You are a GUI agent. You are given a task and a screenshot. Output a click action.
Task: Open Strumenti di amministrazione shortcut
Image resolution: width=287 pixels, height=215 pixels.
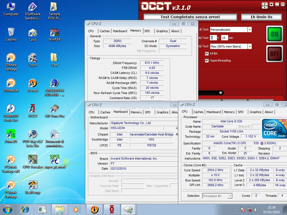[54, 138]
